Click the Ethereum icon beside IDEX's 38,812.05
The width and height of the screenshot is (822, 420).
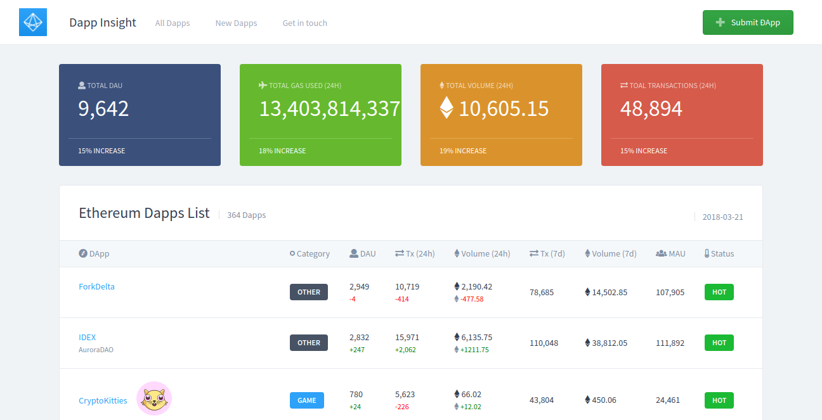(587, 343)
